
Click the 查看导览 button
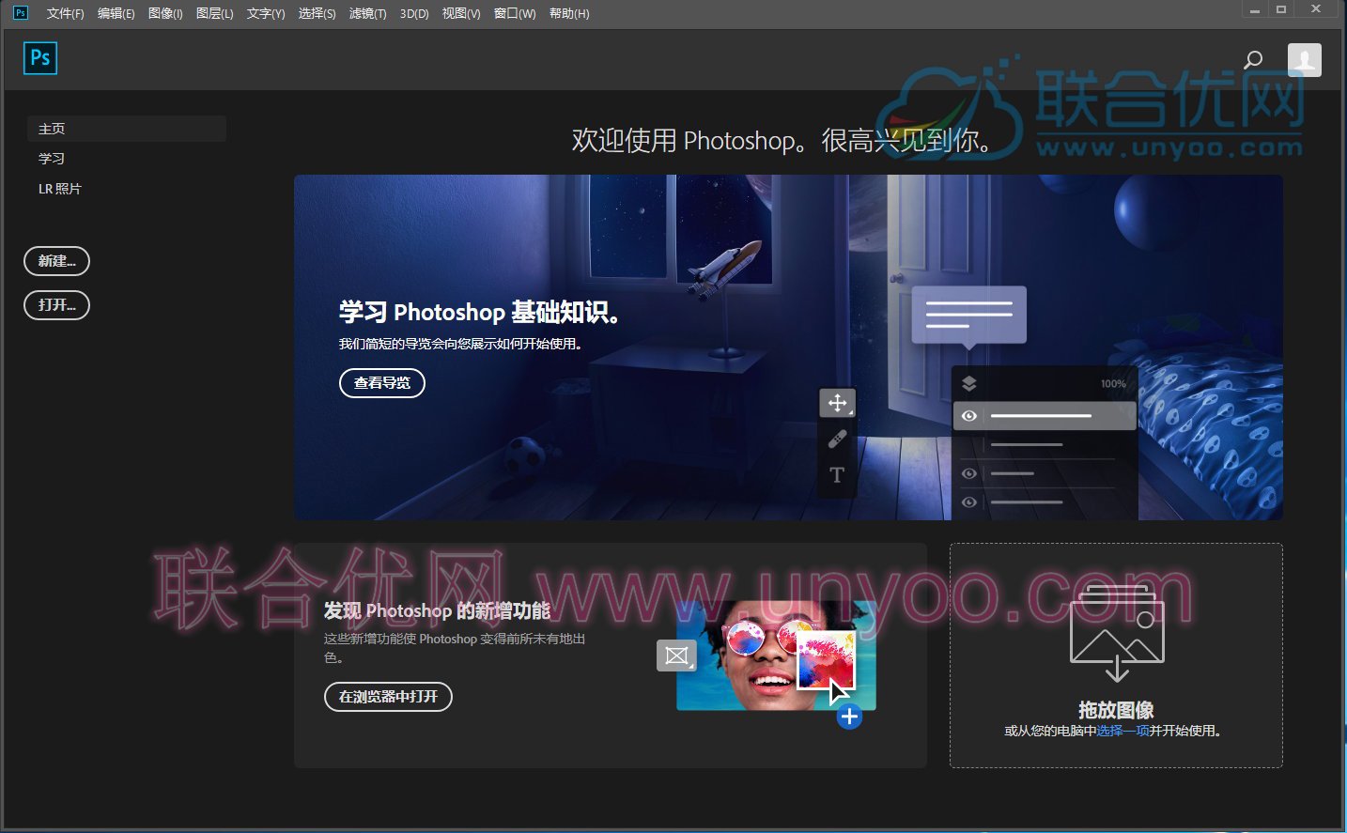click(x=382, y=383)
